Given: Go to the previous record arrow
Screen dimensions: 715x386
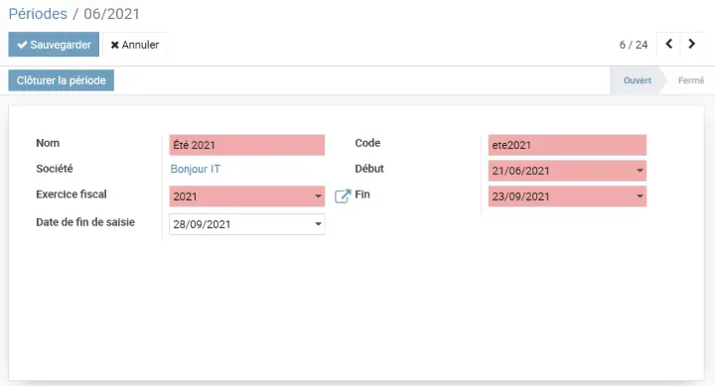Looking at the screenshot, I should tap(668, 45).
